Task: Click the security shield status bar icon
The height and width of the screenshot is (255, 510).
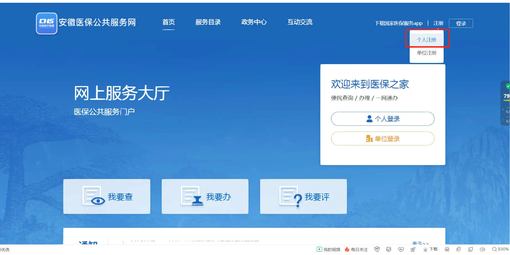Action: (377, 249)
